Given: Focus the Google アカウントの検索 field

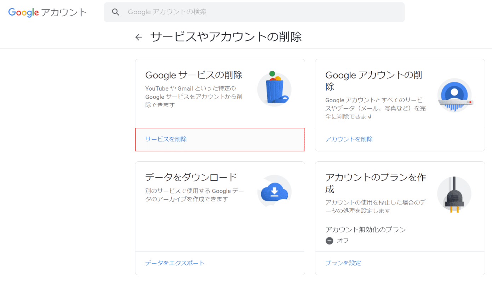Looking at the screenshot, I should click(254, 12).
